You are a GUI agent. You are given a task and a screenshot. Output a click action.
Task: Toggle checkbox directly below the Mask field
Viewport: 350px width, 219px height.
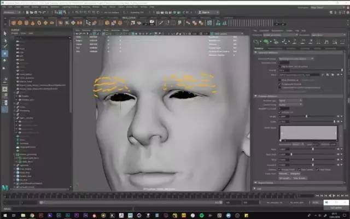click(x=280, y=80)
